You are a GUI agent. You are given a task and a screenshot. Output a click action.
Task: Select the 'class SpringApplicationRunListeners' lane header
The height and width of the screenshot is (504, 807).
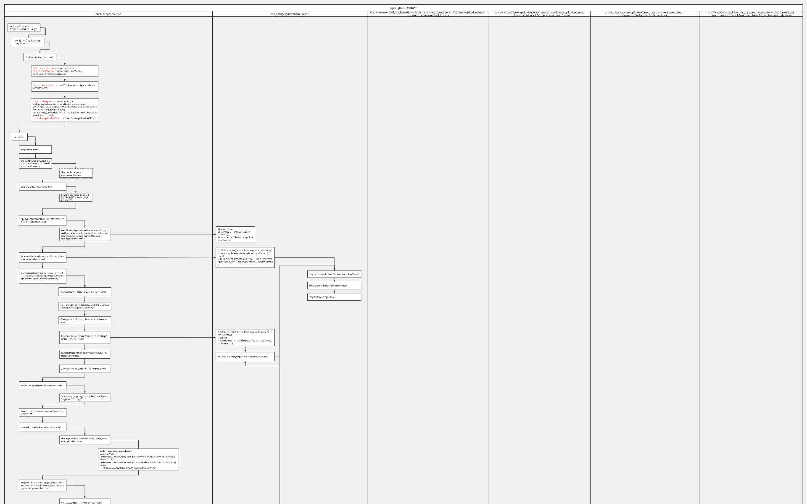[x=290, y=14]
